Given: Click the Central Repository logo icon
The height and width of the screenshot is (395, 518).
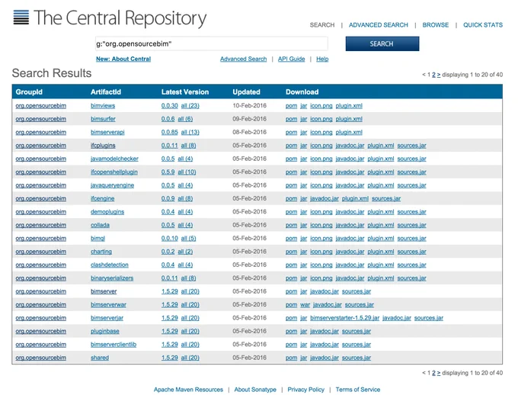Looking at the screenshot, I should coord(21,18).
